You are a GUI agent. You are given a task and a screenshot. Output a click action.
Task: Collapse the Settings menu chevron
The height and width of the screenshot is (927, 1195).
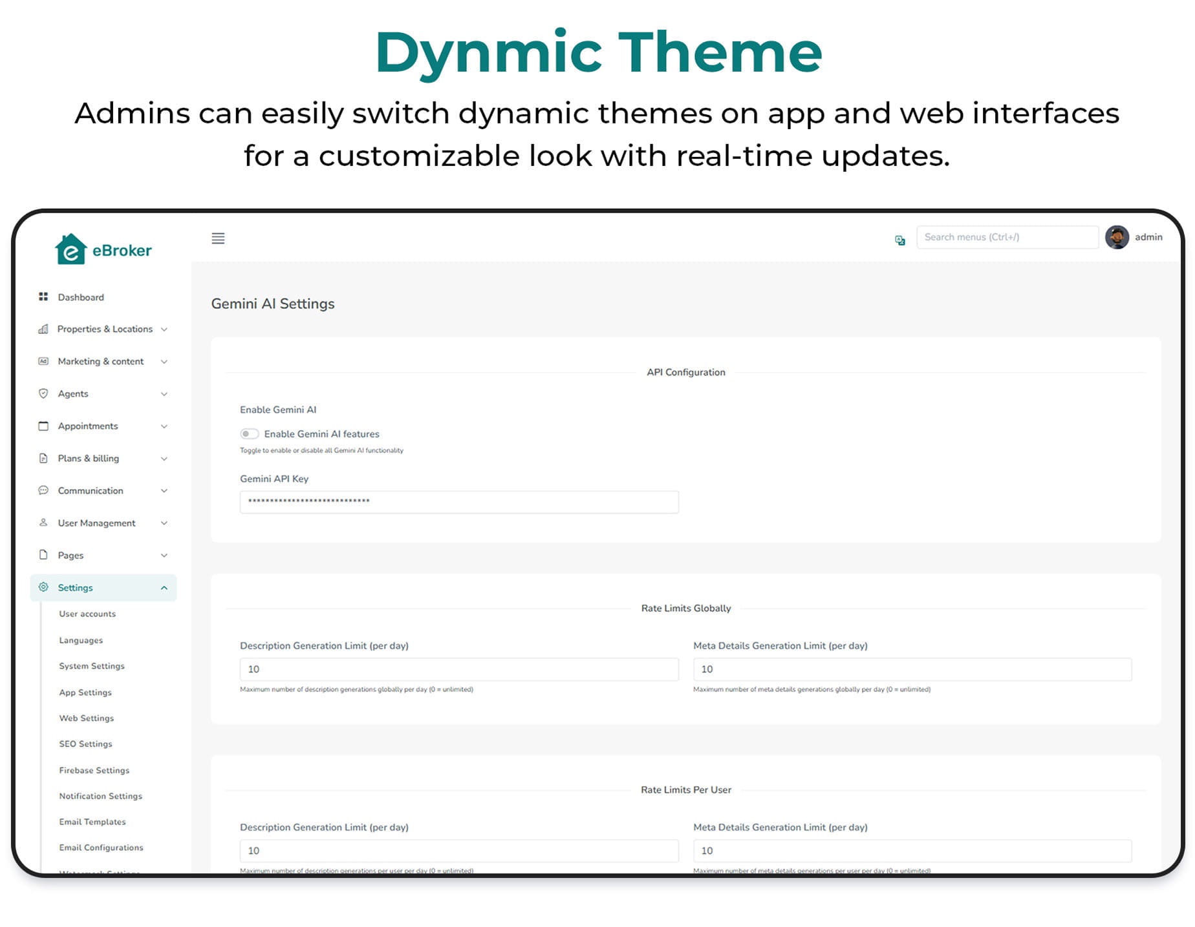pos(164,587)
